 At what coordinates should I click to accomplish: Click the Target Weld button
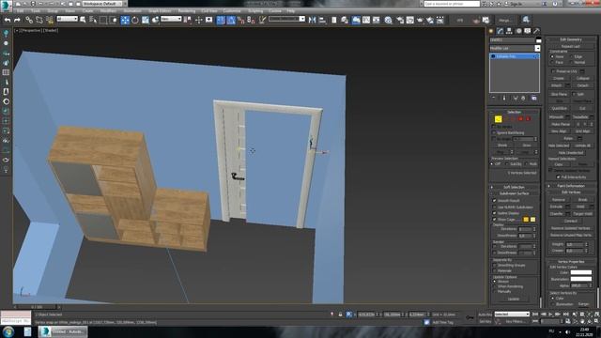pyautogui.click(x=582, y=214)
